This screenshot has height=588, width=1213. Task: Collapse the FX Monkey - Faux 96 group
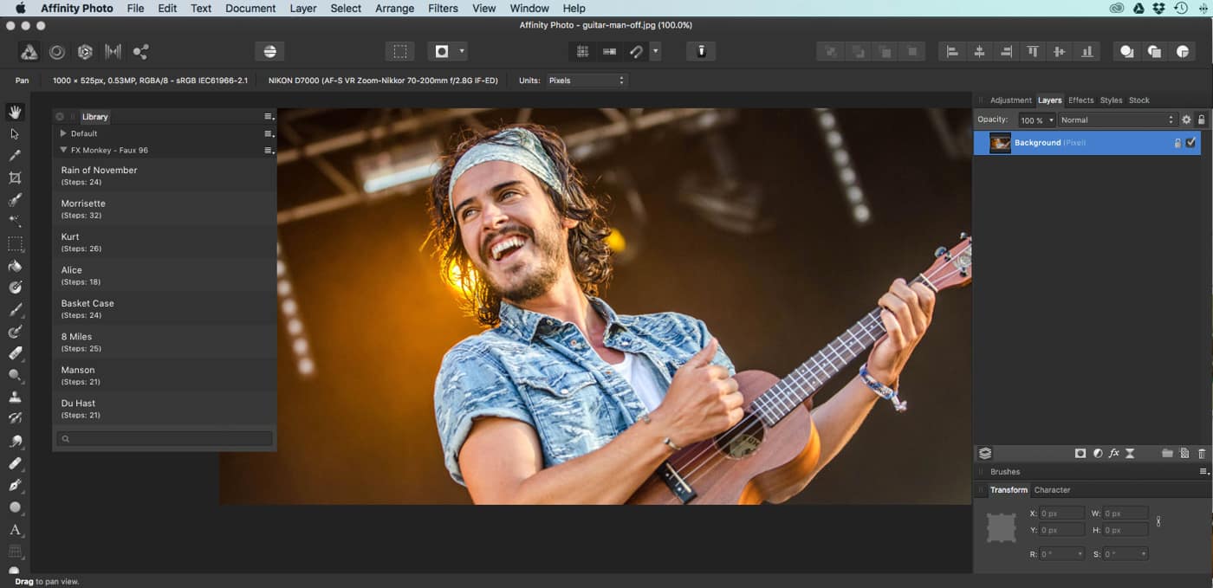[62, 150]
